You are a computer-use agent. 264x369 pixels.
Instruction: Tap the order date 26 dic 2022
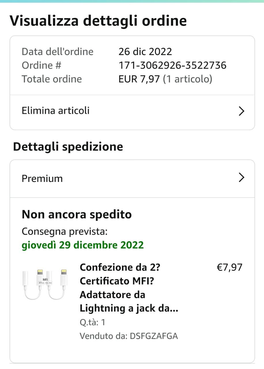pyautogui.click(x=145, y=52)
